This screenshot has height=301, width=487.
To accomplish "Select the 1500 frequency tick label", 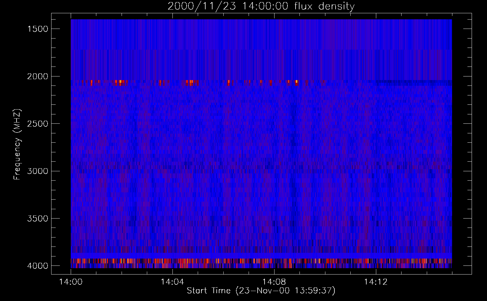I will (x=38, y=29).
